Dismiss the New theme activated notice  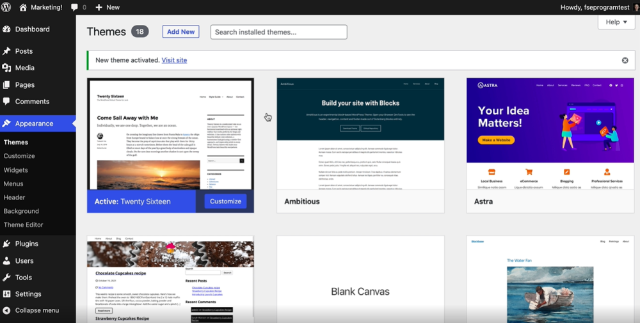click(x=625, y=60)
